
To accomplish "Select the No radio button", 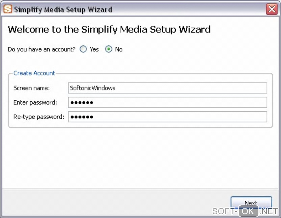I will tap(109, 49).
